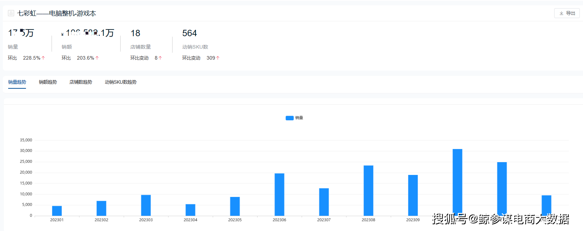
Task: Select the 店铺数趋势 tab
Action: [x=81, y=82]
